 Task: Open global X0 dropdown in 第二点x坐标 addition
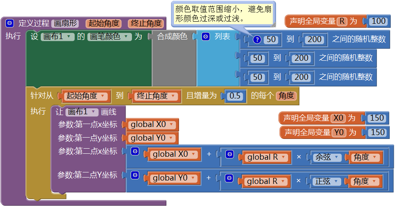point(174,154)
